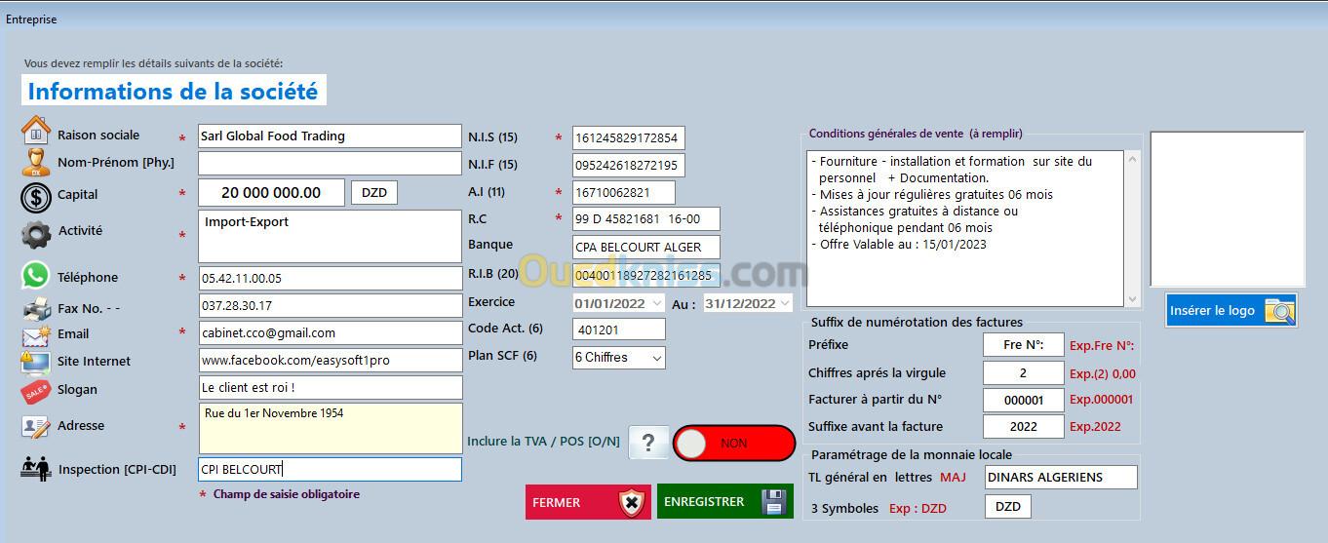Click the empty logo preview box
This screenshot has height=543, width=1328.
coord(1227,209)
